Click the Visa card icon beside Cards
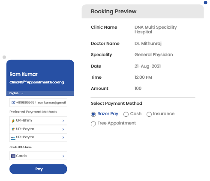Viewport: 210px width, 181px height. coord(13,156)
